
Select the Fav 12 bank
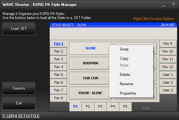[x=168, y=67]
